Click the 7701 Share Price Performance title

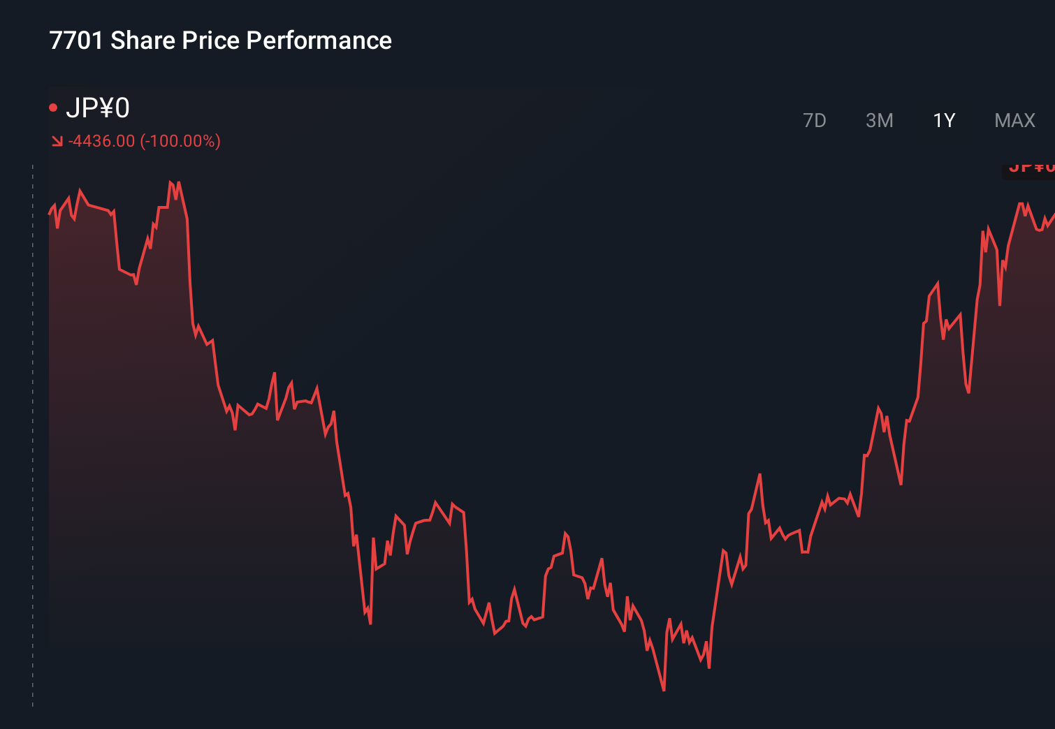point(220,40)
